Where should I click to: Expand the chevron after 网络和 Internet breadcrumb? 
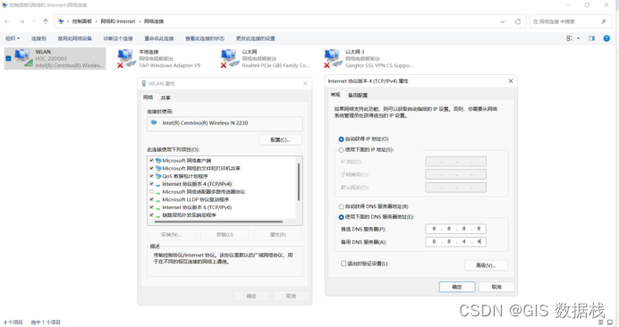pyautogui.click(x=140, y=21)
